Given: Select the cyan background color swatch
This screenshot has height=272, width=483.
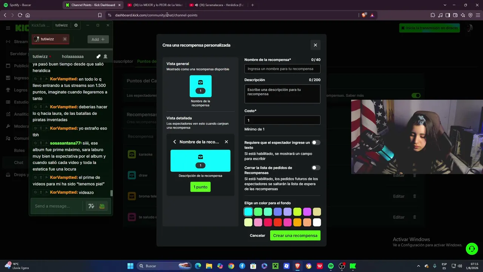Looking at the screenshot, I should click(x=248, y=212).
